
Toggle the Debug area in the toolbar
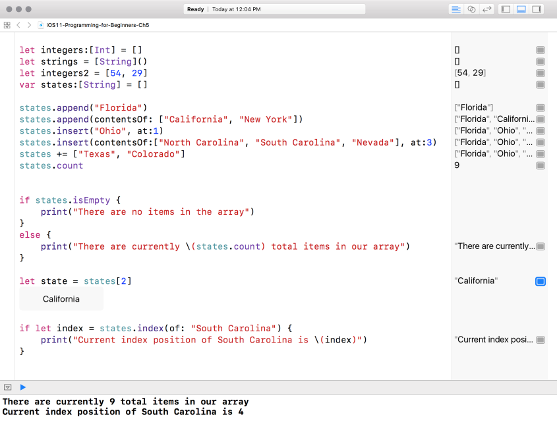click(x=521, y=9)
